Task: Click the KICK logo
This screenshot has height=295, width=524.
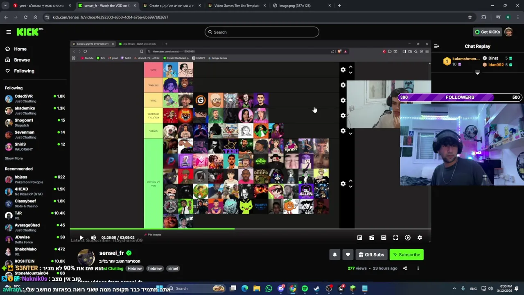Action: point(30,32)
